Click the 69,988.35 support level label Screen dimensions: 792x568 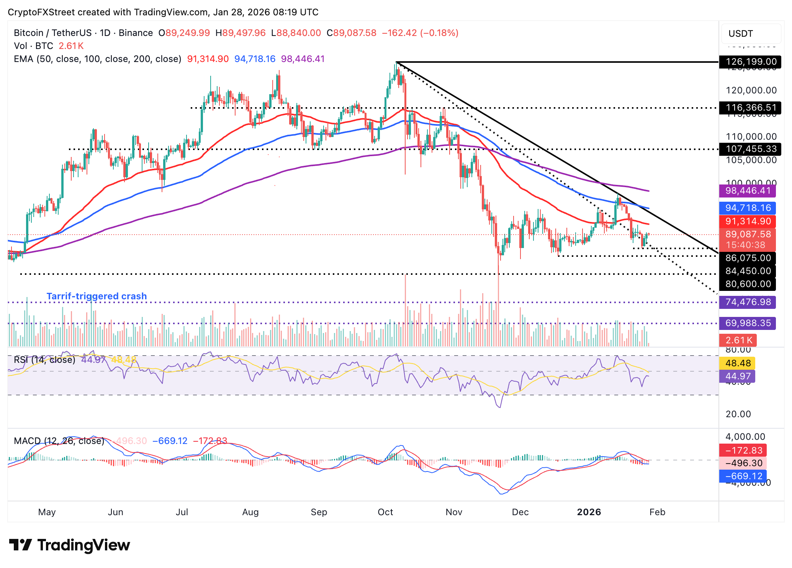tap(747, 323)
